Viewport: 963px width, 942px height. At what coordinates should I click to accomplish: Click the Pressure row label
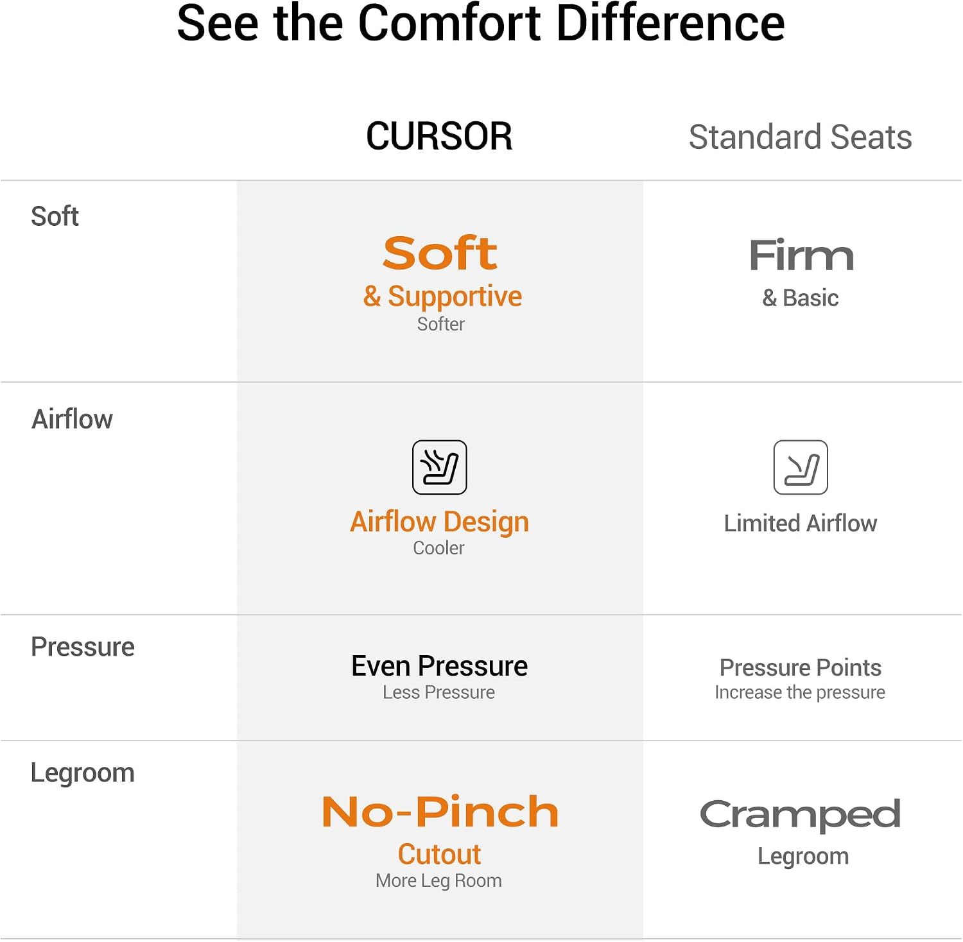[x=83, y=647]
